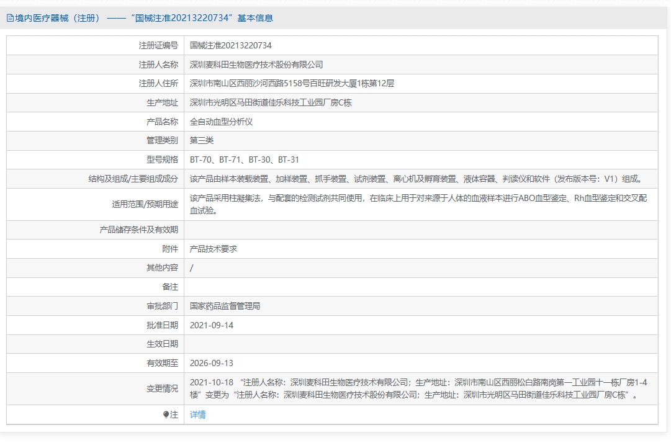Click the 审批部门 label
The image size is (671, 448).
(x=162, y=306)
